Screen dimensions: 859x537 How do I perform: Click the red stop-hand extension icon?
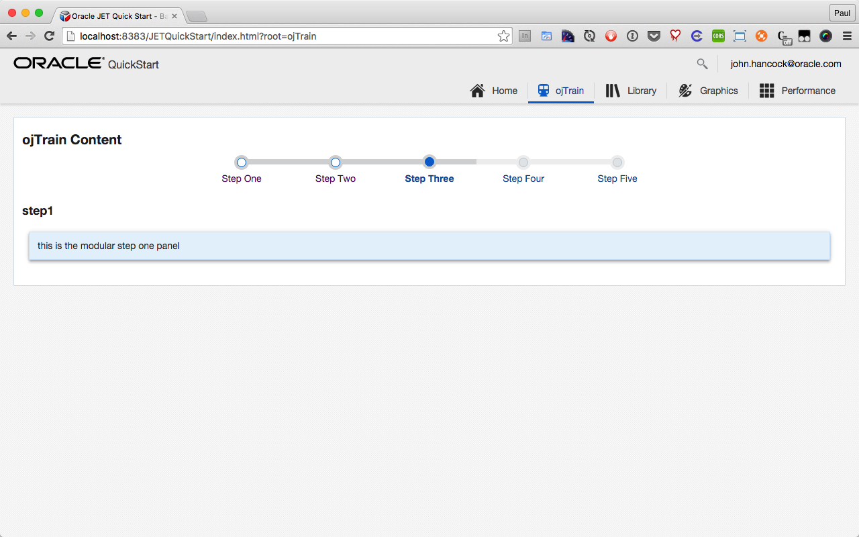click(x=611, y=36)
